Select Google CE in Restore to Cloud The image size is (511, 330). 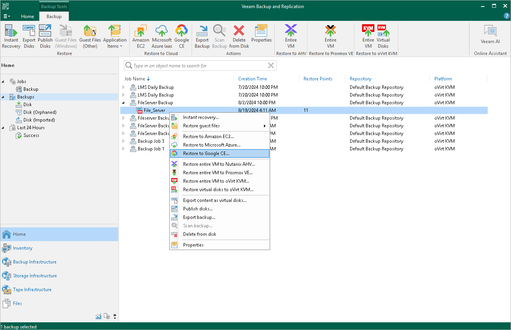pos(182,37)
